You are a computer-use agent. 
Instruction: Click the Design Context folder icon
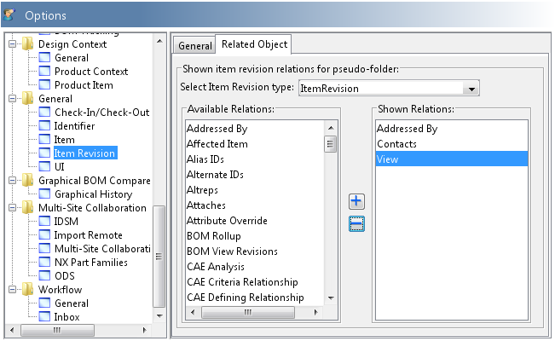coord(29,44)
